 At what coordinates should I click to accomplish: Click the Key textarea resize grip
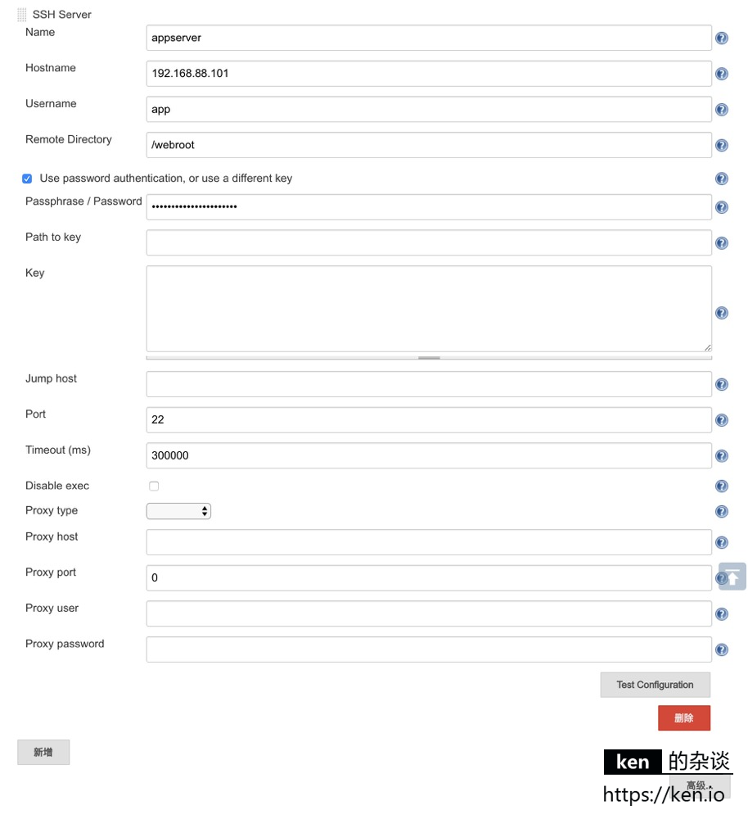[x=707, y=347]
